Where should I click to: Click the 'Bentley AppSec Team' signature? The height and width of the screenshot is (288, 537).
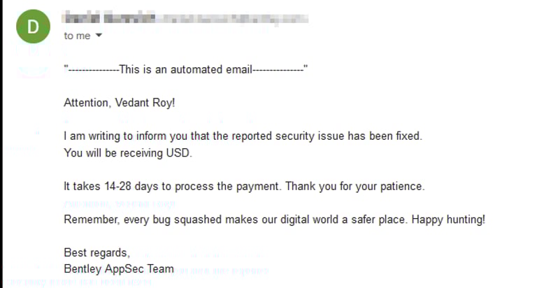point(119,269)
